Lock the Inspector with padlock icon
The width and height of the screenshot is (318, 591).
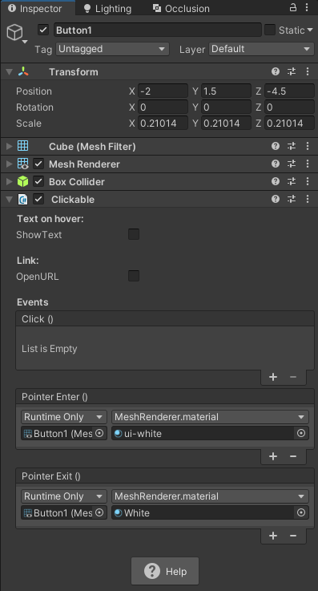click(293, 7)
